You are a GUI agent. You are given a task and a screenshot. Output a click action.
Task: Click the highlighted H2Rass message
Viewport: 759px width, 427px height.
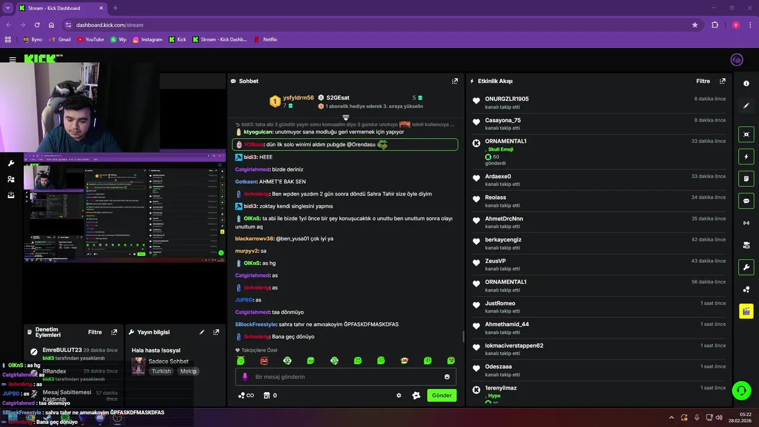[345, 144]
